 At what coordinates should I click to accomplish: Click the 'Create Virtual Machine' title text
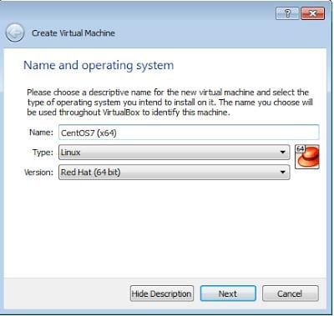73,33
